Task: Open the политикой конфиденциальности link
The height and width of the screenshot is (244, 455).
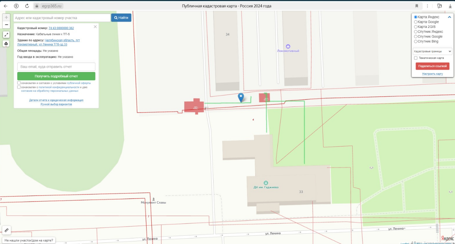Action: click(x=59, y=87)
